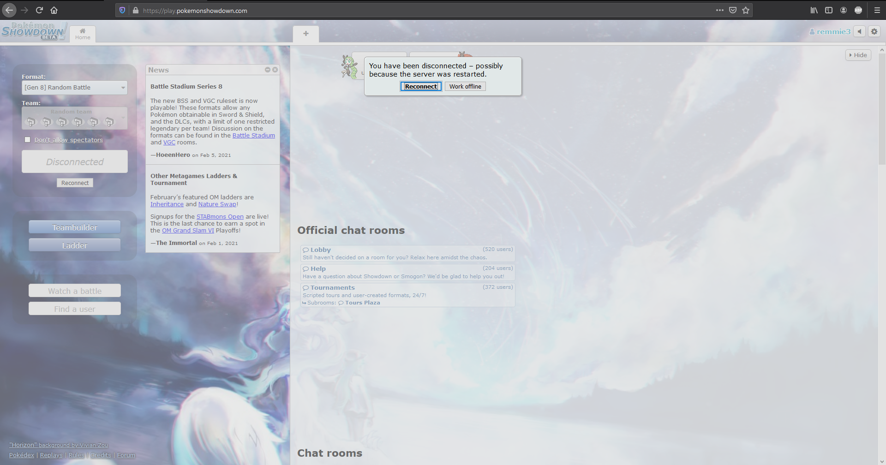Join the Help chat room
The height and width of the screenshot is (465, 886).
(x=407, y=272)
